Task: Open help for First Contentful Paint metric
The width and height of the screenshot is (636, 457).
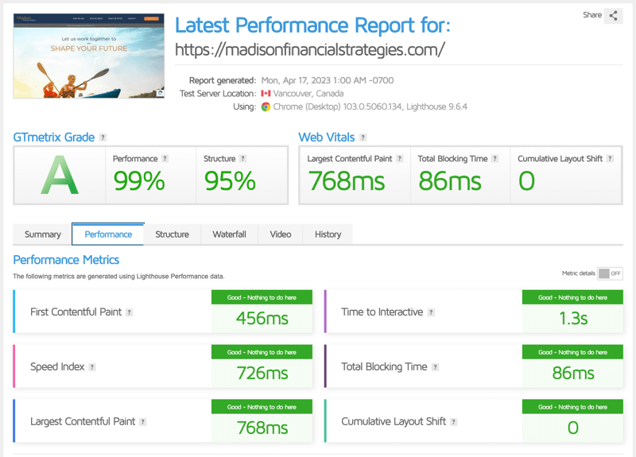Action: [130, 312]
